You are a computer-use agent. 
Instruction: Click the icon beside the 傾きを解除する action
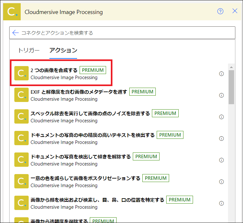coord(21,160)
